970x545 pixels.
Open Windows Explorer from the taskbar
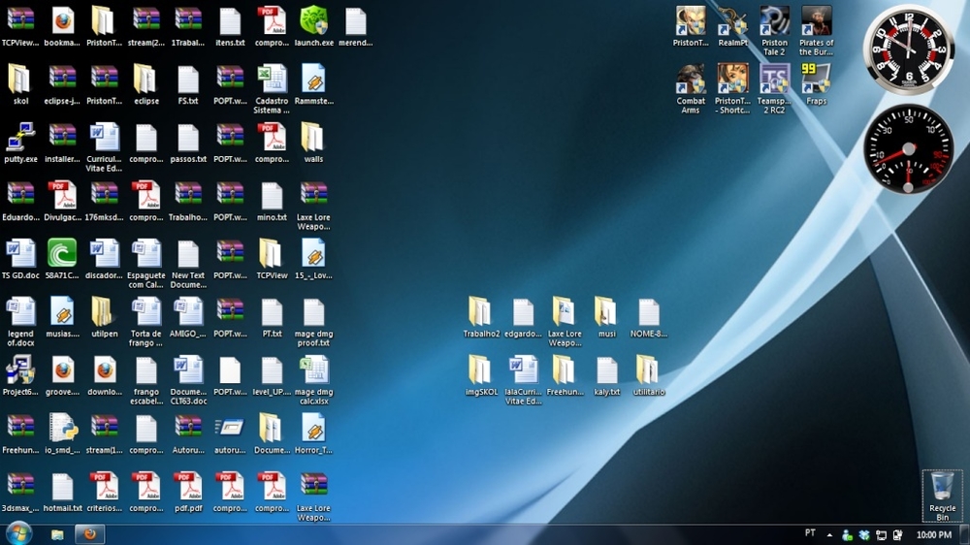coord(57,534)
